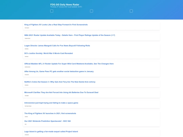
Task: Open the After Among Us Game Pass PC article
Action: 59,71
